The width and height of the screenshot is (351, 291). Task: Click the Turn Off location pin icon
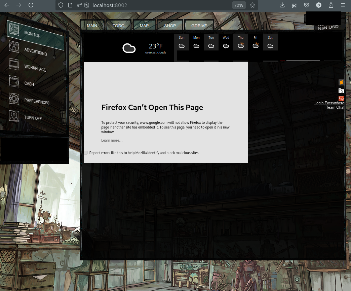14,116
